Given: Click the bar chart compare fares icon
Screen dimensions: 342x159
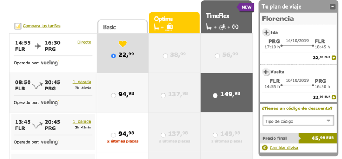Looking at the screenshot, I should 18,26.
